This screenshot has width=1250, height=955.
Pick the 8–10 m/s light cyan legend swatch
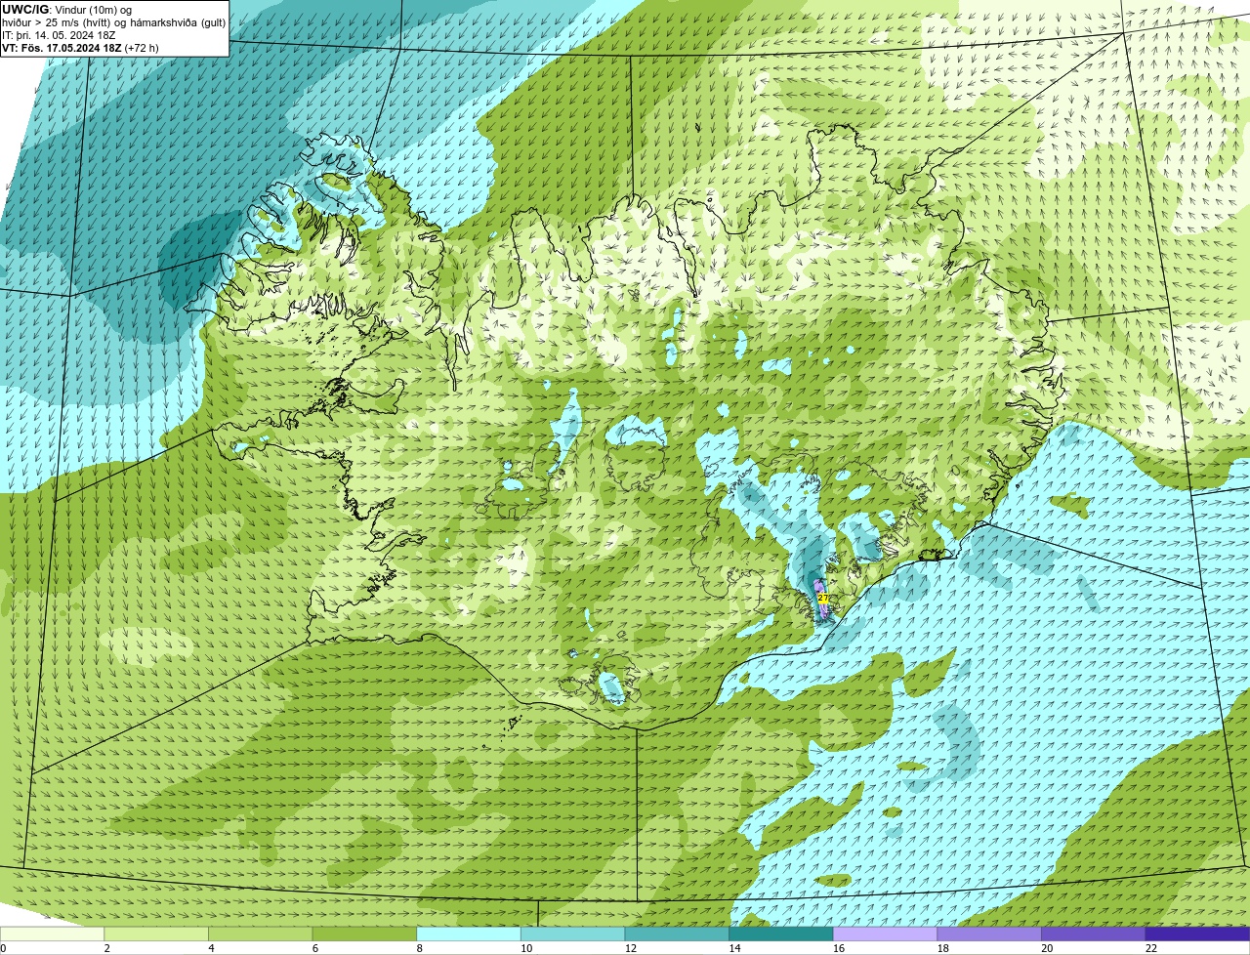pyautogui.click(x=469, y=934)
